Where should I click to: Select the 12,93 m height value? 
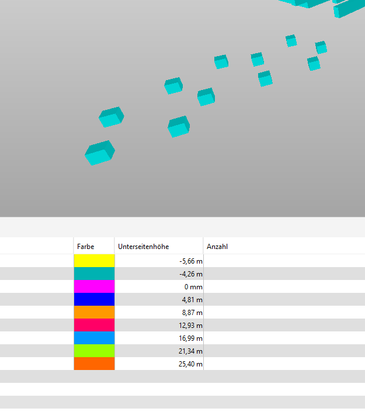point(190,325)
